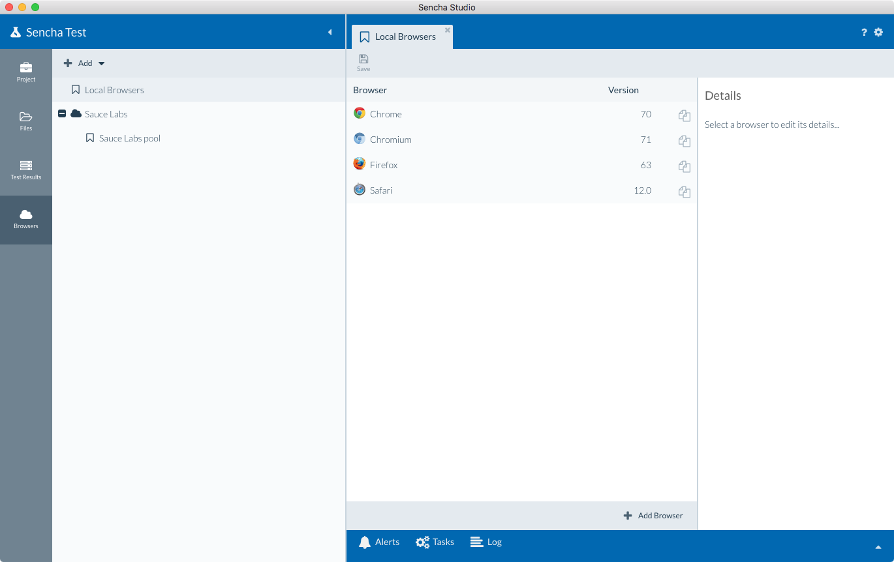Viewport: 894px width, 562px height.
Task: Select Sauce Labs pool tree item
Action: 129,138
